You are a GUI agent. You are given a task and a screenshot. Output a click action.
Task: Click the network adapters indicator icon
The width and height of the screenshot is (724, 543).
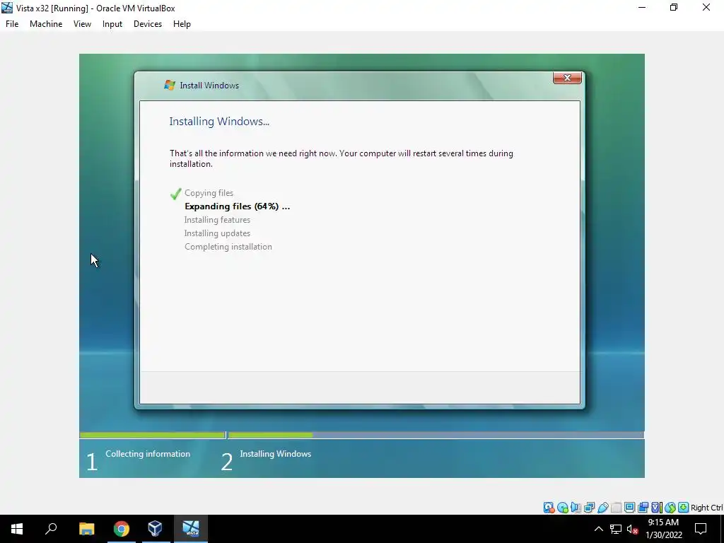pos(589,508)
